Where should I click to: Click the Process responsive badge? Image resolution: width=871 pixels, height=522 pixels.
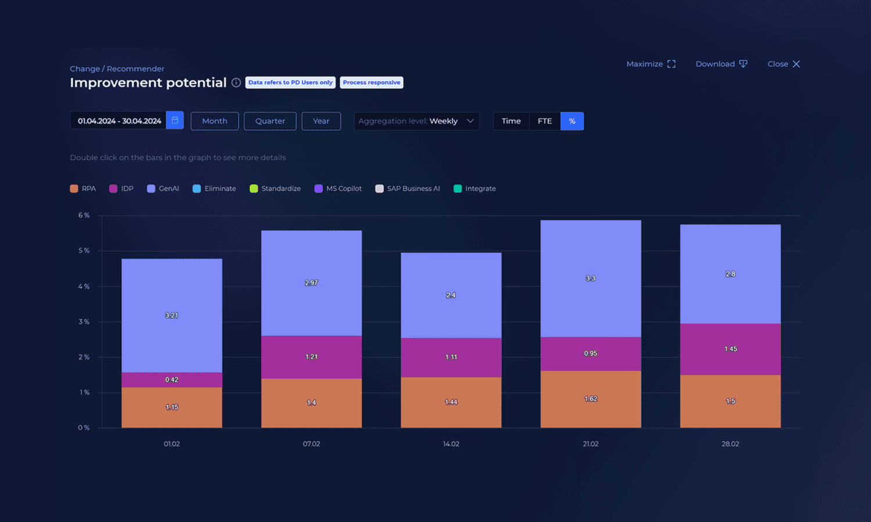(372, 82)
